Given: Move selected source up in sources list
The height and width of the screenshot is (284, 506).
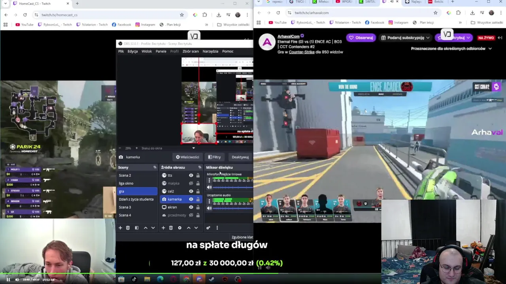Looking at the screenshot, I should click(189, 228).
